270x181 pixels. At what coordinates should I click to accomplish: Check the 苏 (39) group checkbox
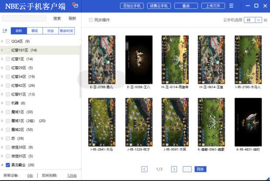pos(8,138)
